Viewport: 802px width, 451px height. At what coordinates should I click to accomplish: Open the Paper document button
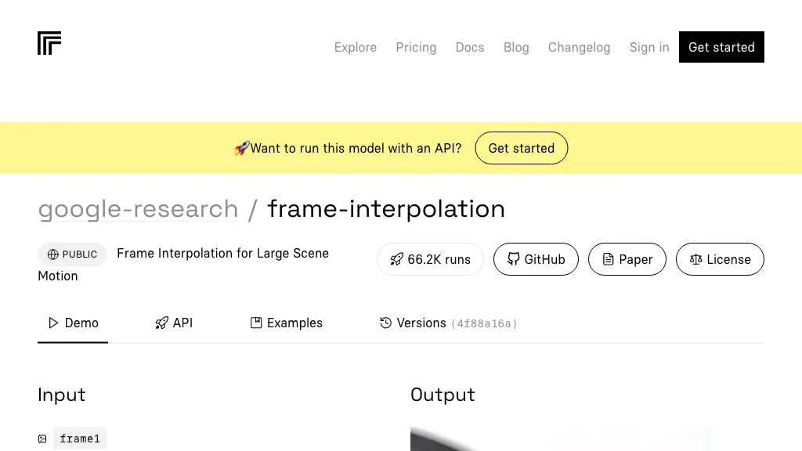[627, 259]
